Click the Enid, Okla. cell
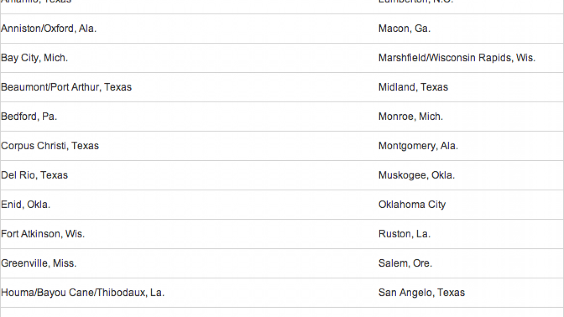Viewport: 564px width, 317px height. pyautogui.click(x=25, y=205)
